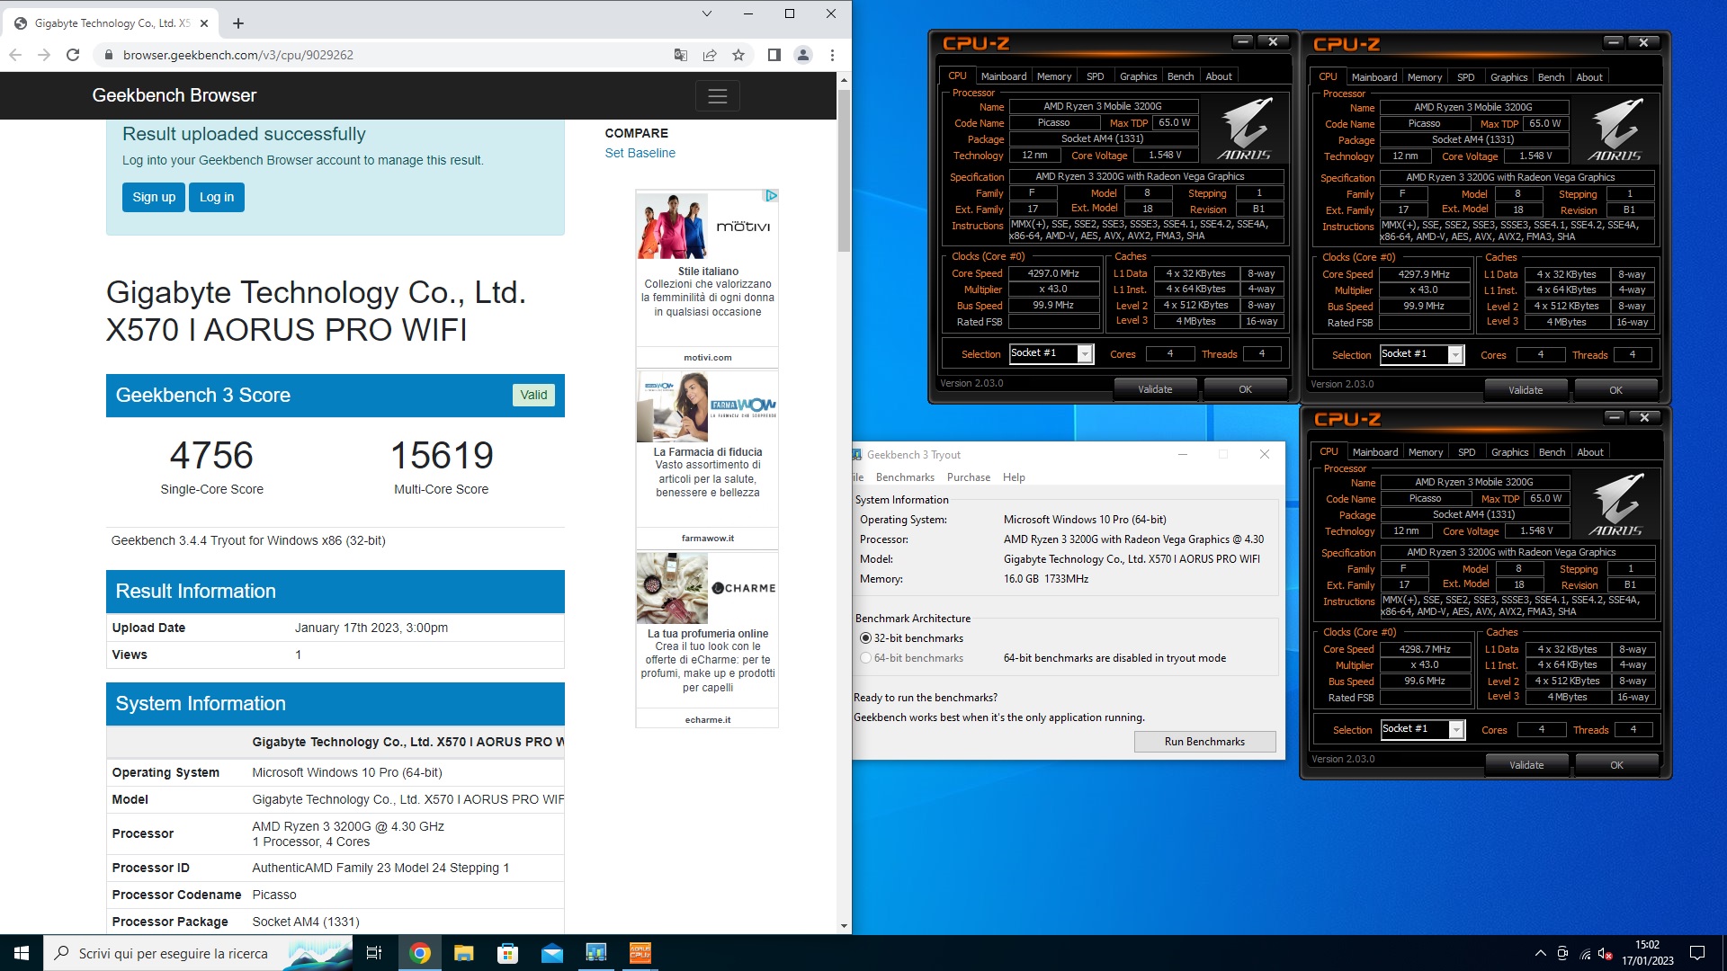
Task: Click Validate in top-left CPU-Z
Action: (x=1155, y=389)
